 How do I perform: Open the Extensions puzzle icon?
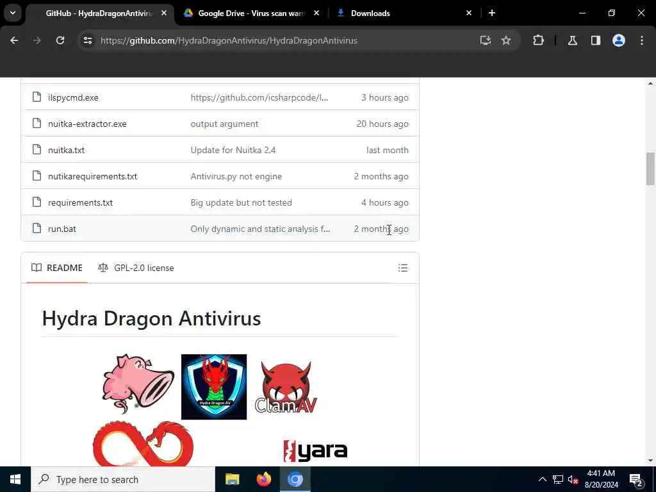tap(538, 40)
